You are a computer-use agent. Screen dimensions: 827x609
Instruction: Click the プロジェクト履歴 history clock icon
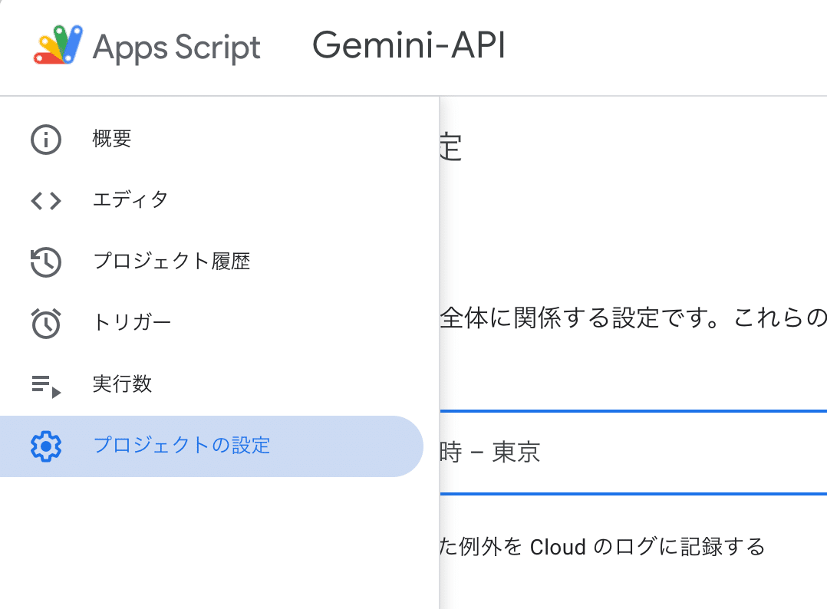point(46,262)
